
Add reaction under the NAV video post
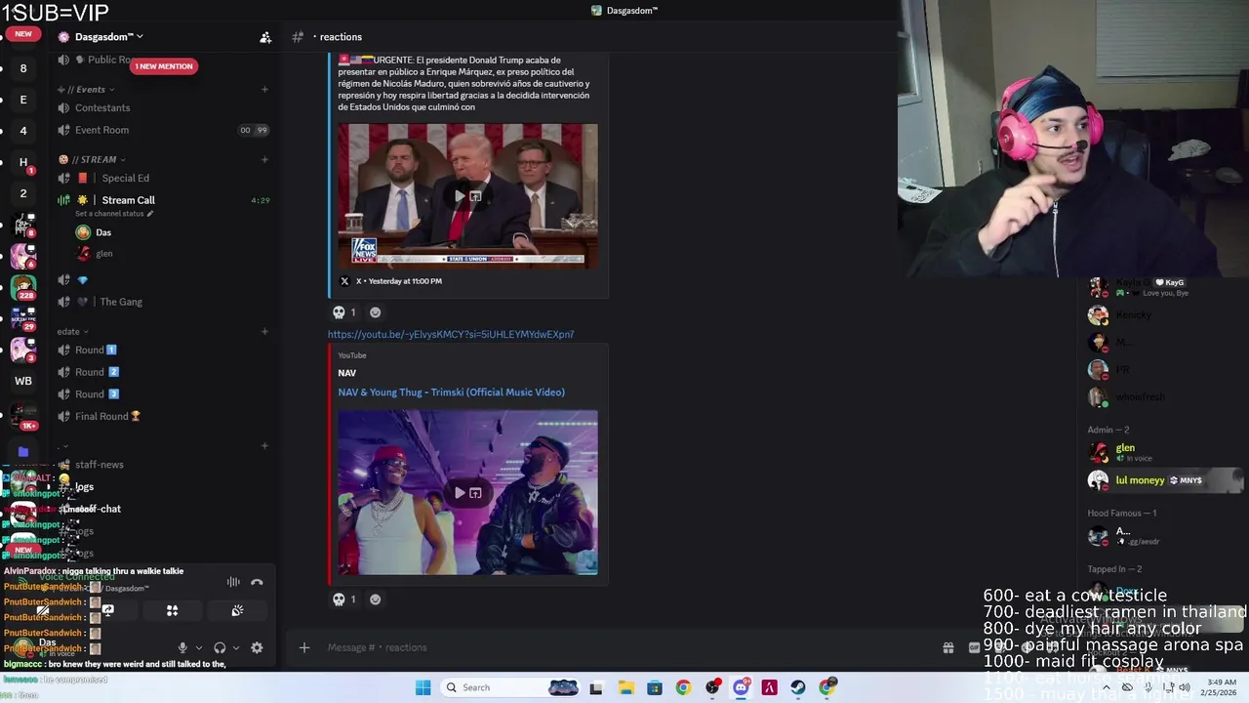pos(375,600)
